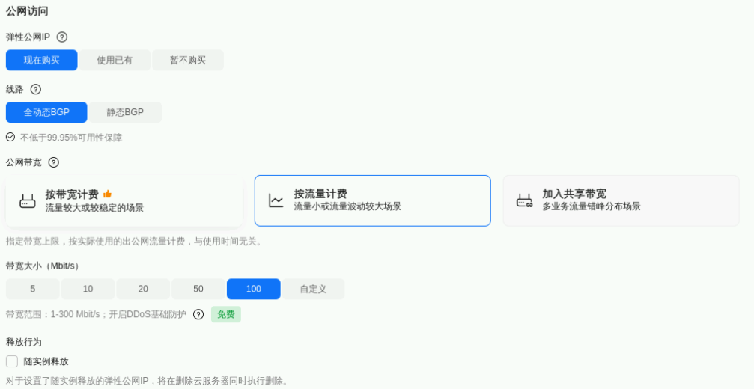
Task: Select 暂不购买 option
Action: click(x=188, y=61)
